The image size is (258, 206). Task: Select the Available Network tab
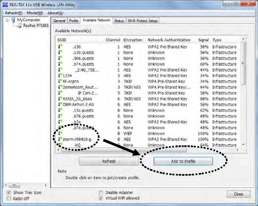tap(96, 20)
